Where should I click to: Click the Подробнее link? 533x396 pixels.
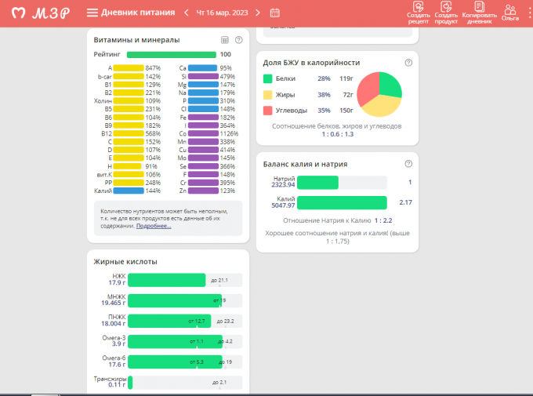tap(154, 226)
